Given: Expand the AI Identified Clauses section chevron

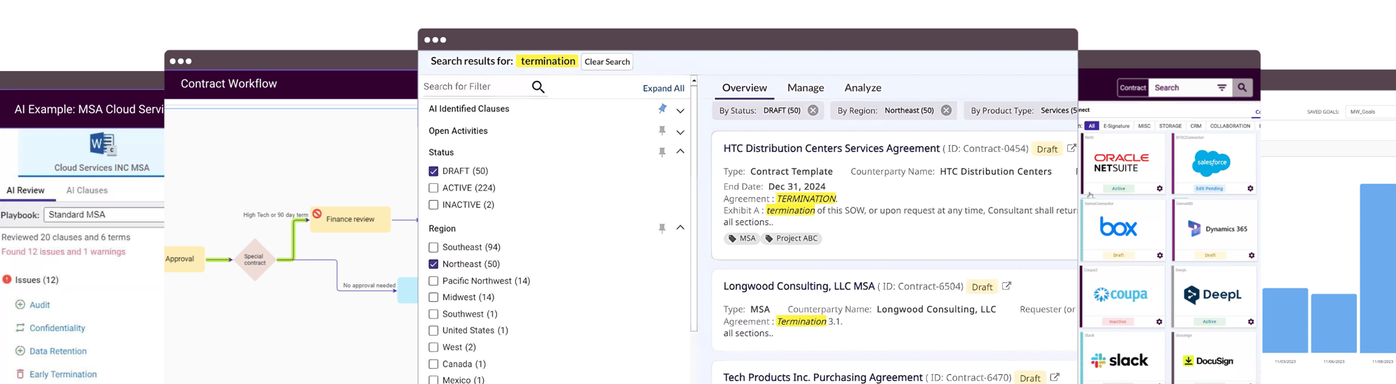Looking at the screenshot, I should [x=681, y=110].
